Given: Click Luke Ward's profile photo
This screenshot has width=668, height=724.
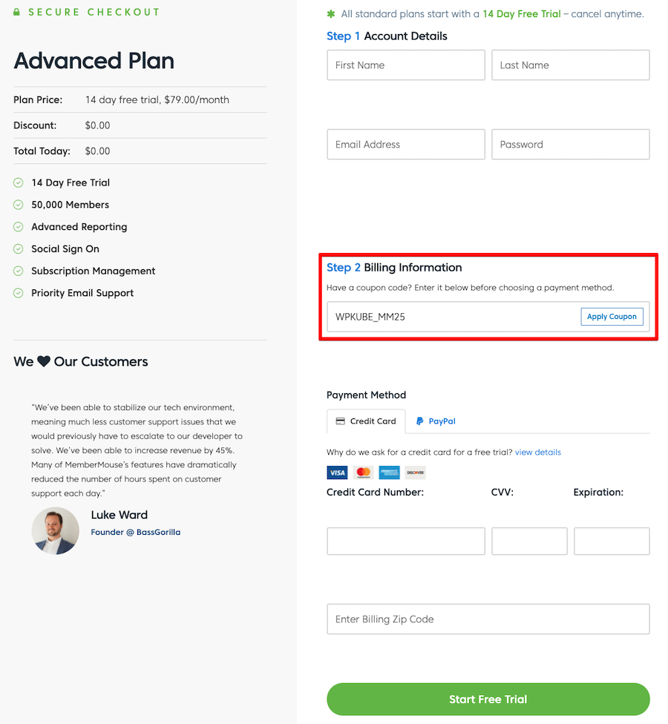Looking at the screenshot, I should point(56,531).
